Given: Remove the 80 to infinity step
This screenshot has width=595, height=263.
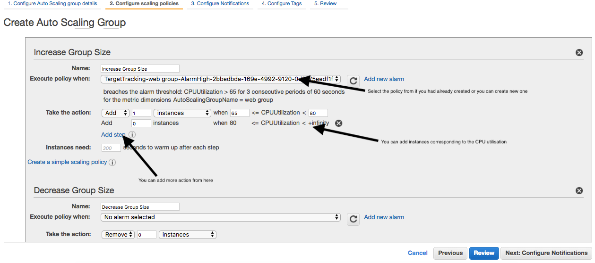Looking at the screenshot, I should click(x=338, y=123).
